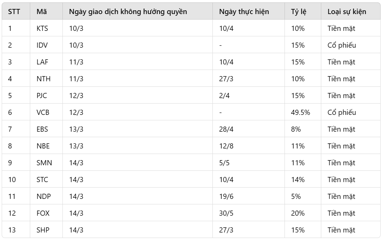Click the Ngày thực hiện column header

click(244, 12)
